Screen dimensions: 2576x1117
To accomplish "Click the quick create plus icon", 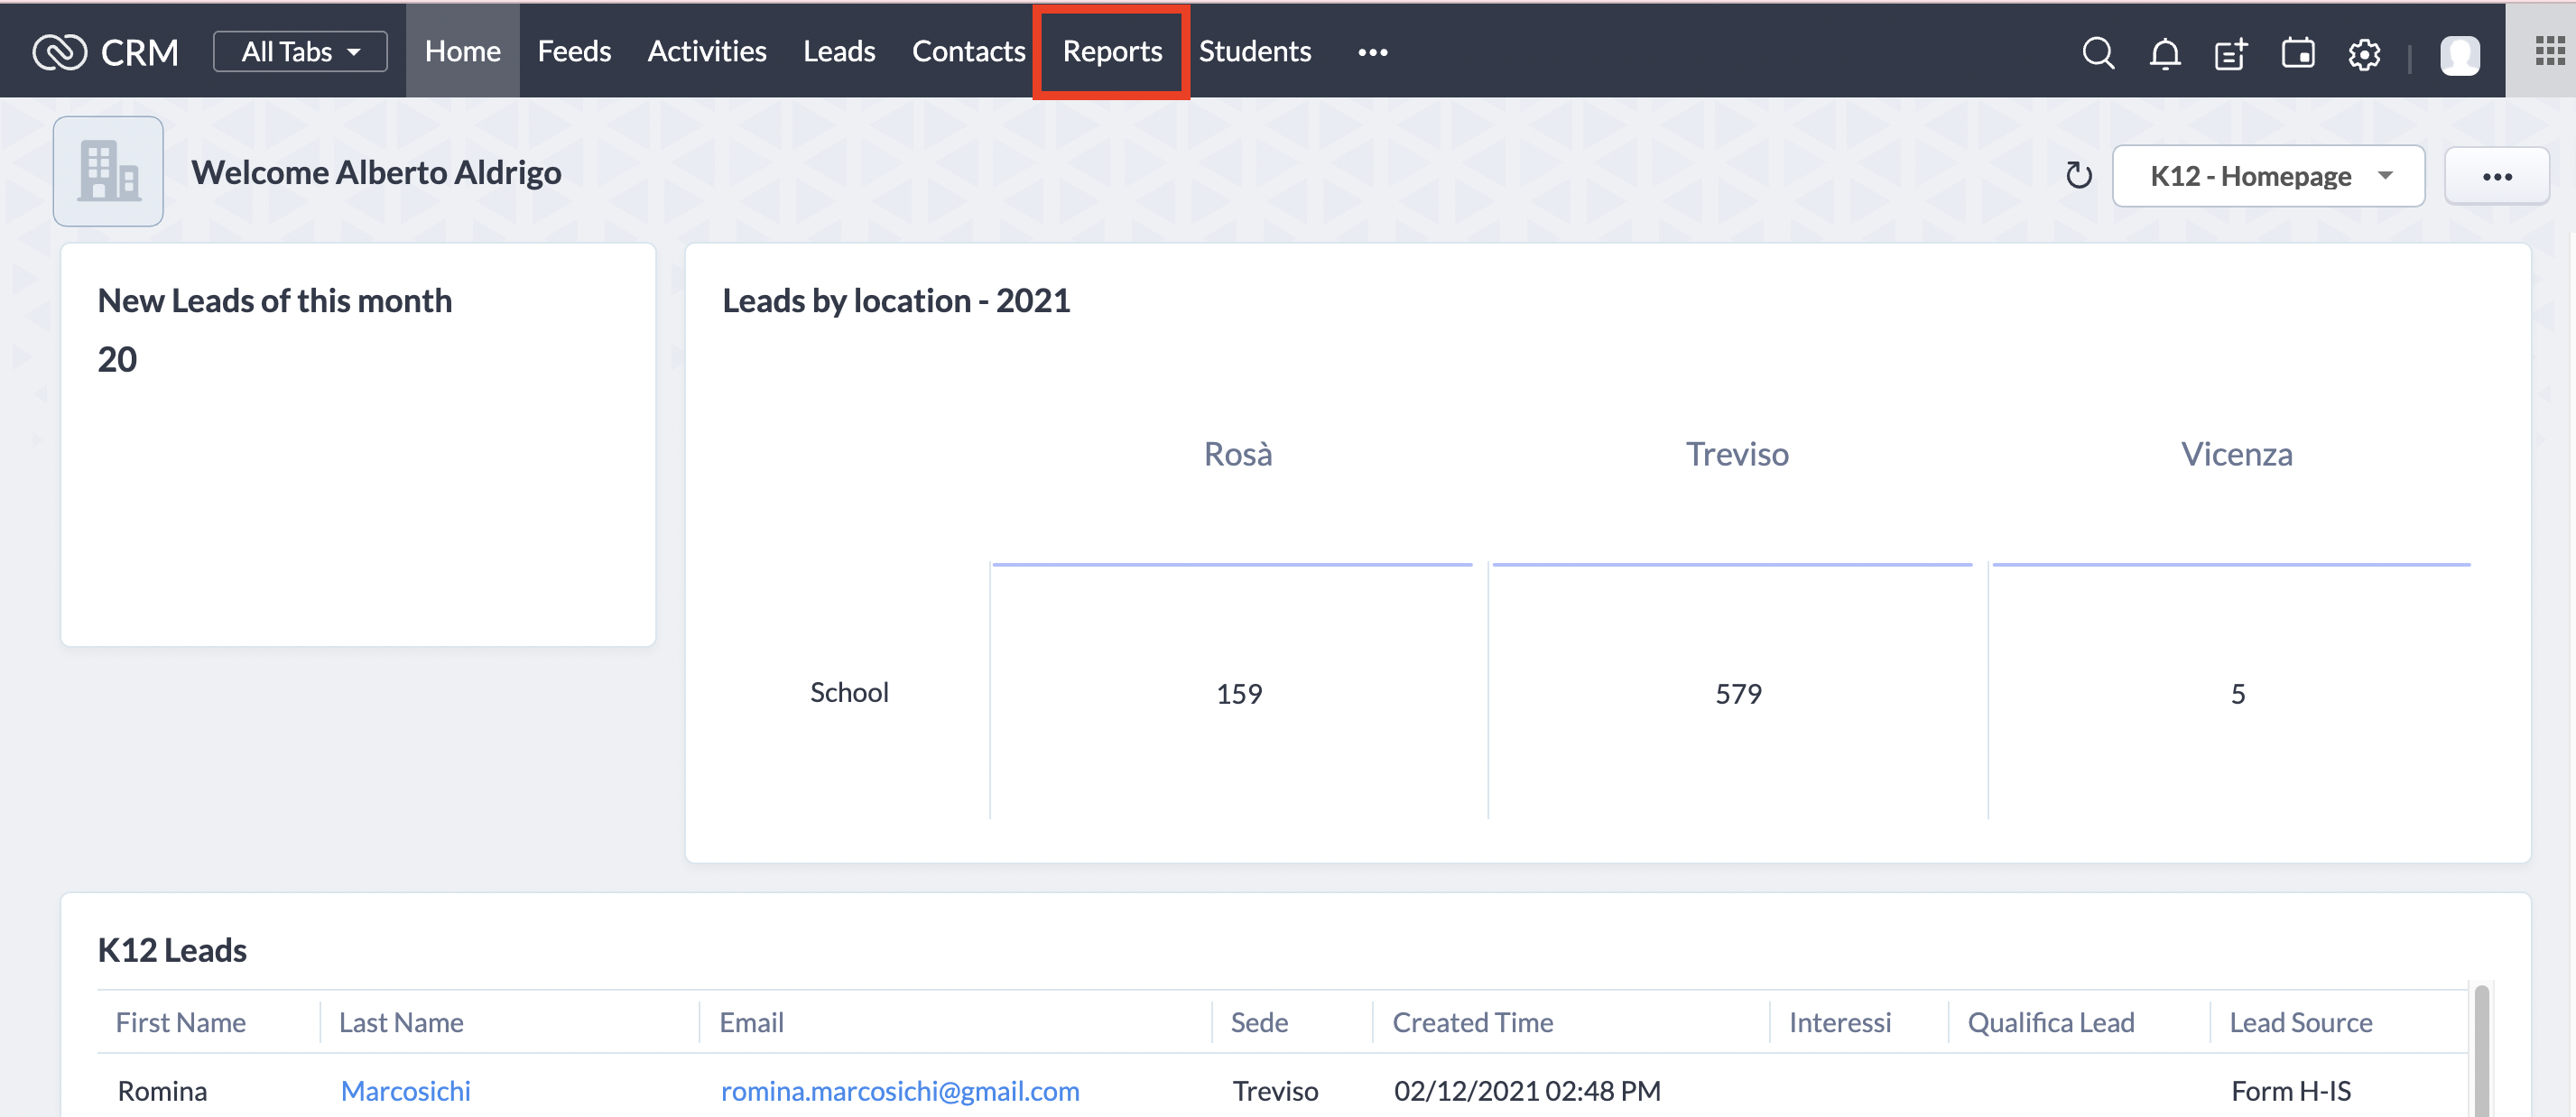I will (2230, 53).
